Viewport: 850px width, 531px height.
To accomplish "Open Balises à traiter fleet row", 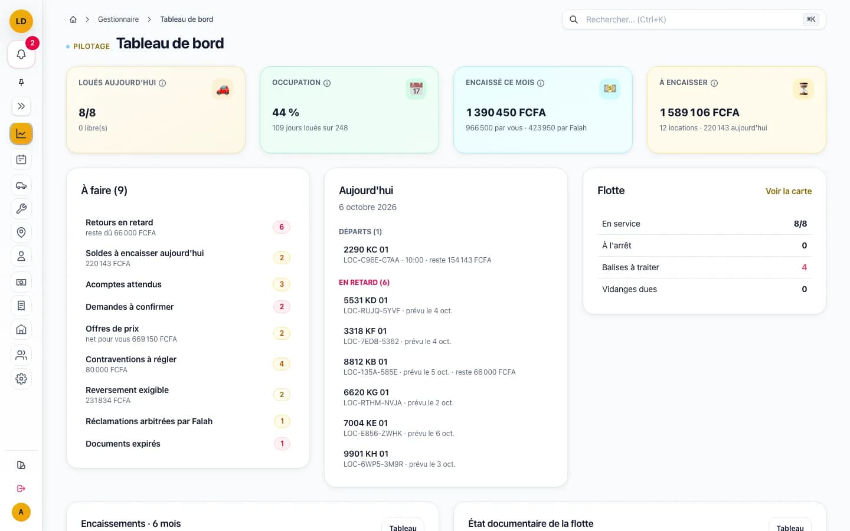I will pos(704,267).
